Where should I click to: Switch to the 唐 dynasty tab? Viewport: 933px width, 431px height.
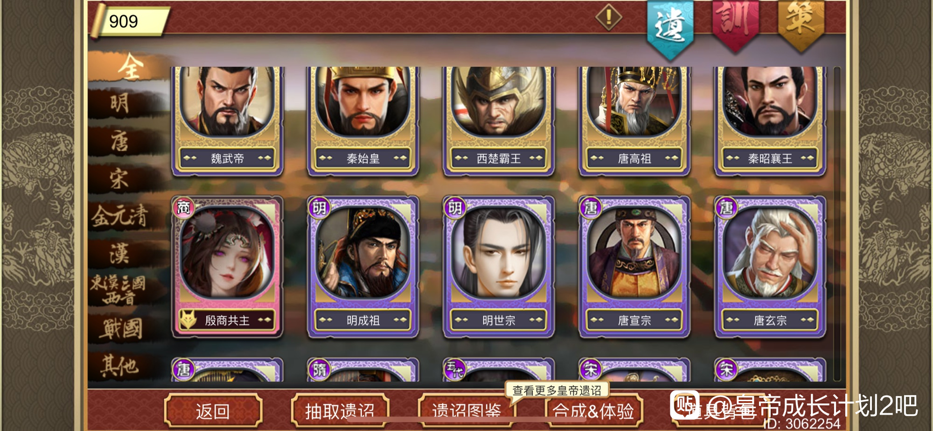click(x=120, y=141)
